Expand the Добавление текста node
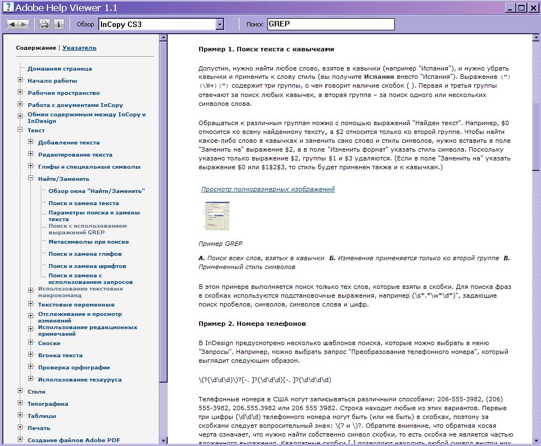 coord(31,142)
